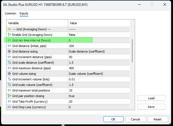Screen dimensions: 173x126
Task: Click the Cancel button
Action: coord(136,119)
